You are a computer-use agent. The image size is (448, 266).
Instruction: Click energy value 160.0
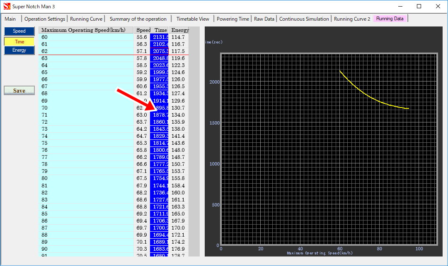pyautogui.click(x=178, y=193)
